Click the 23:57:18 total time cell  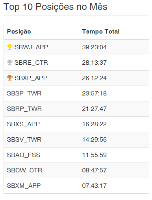114,93
